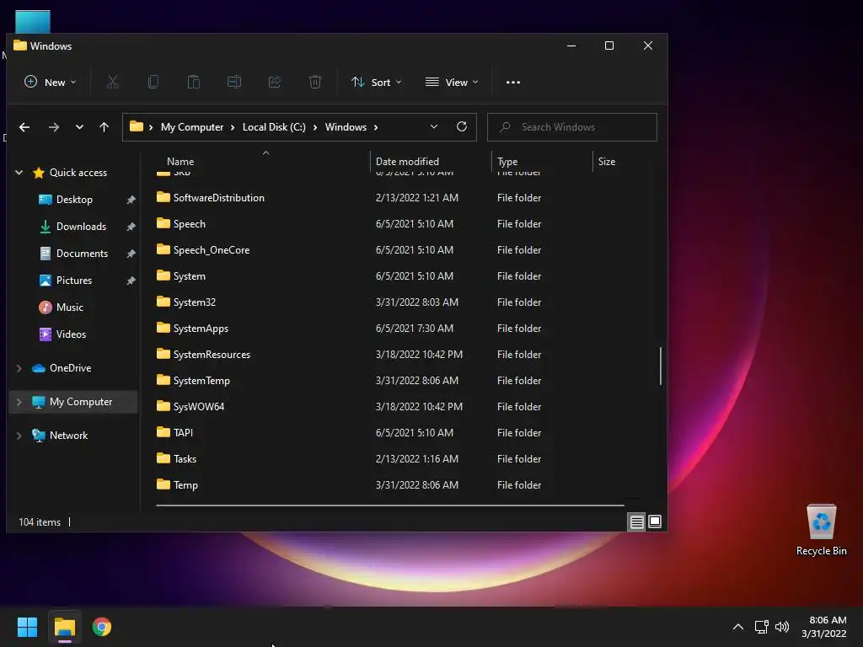Open the Recycle Bin desktop icon
This screenshot has height=647, width=863.
click(821, 531)
